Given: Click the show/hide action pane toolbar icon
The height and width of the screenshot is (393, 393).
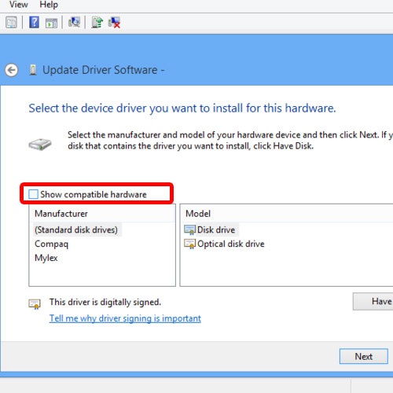Looking at the screenshot, I should click(x=51, y=23).
